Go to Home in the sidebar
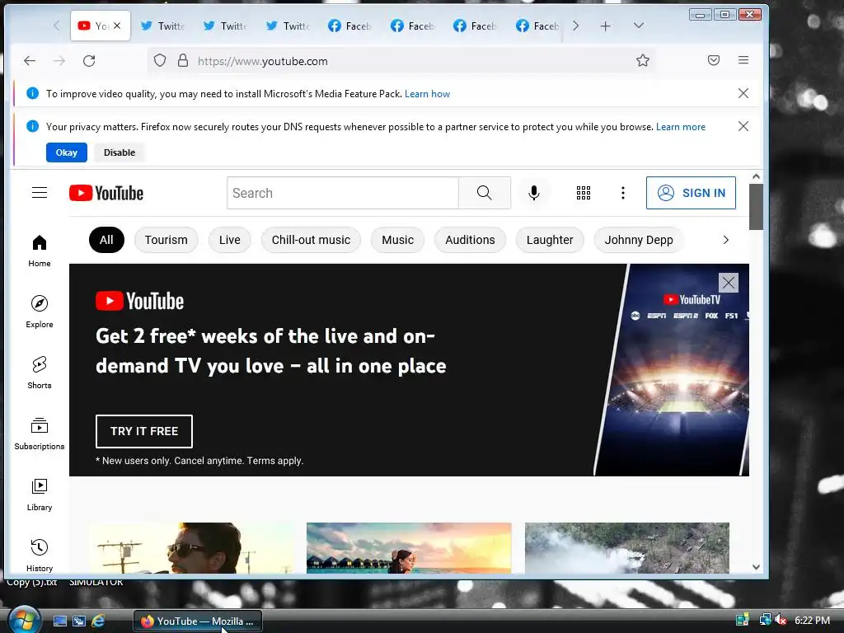Image resolution: width=844 pixels, height=633 pixels. [40, 251]
